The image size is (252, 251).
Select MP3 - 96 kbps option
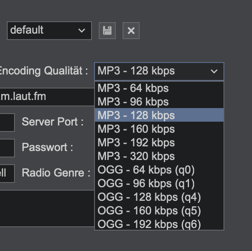(x=159, y=102)
